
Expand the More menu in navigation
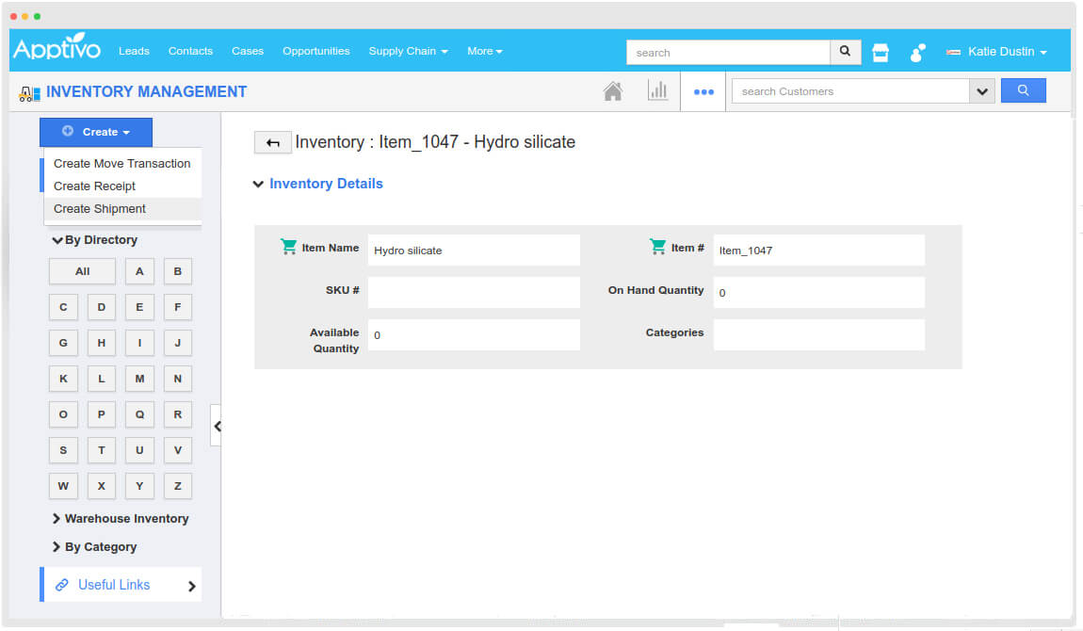[x=485, y=51]
